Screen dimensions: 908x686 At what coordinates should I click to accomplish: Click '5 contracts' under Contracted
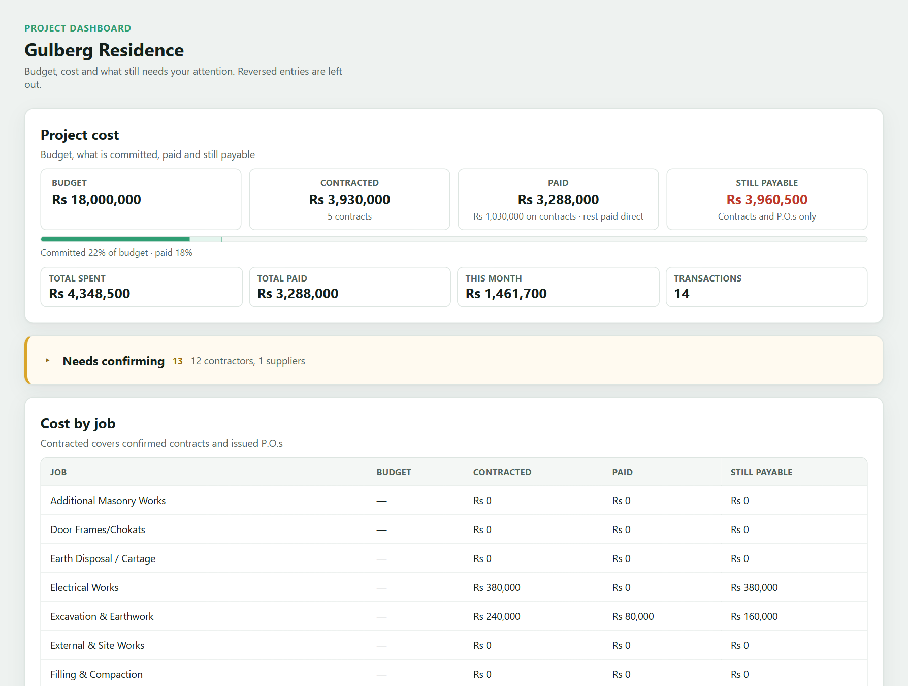click(349, 216)
